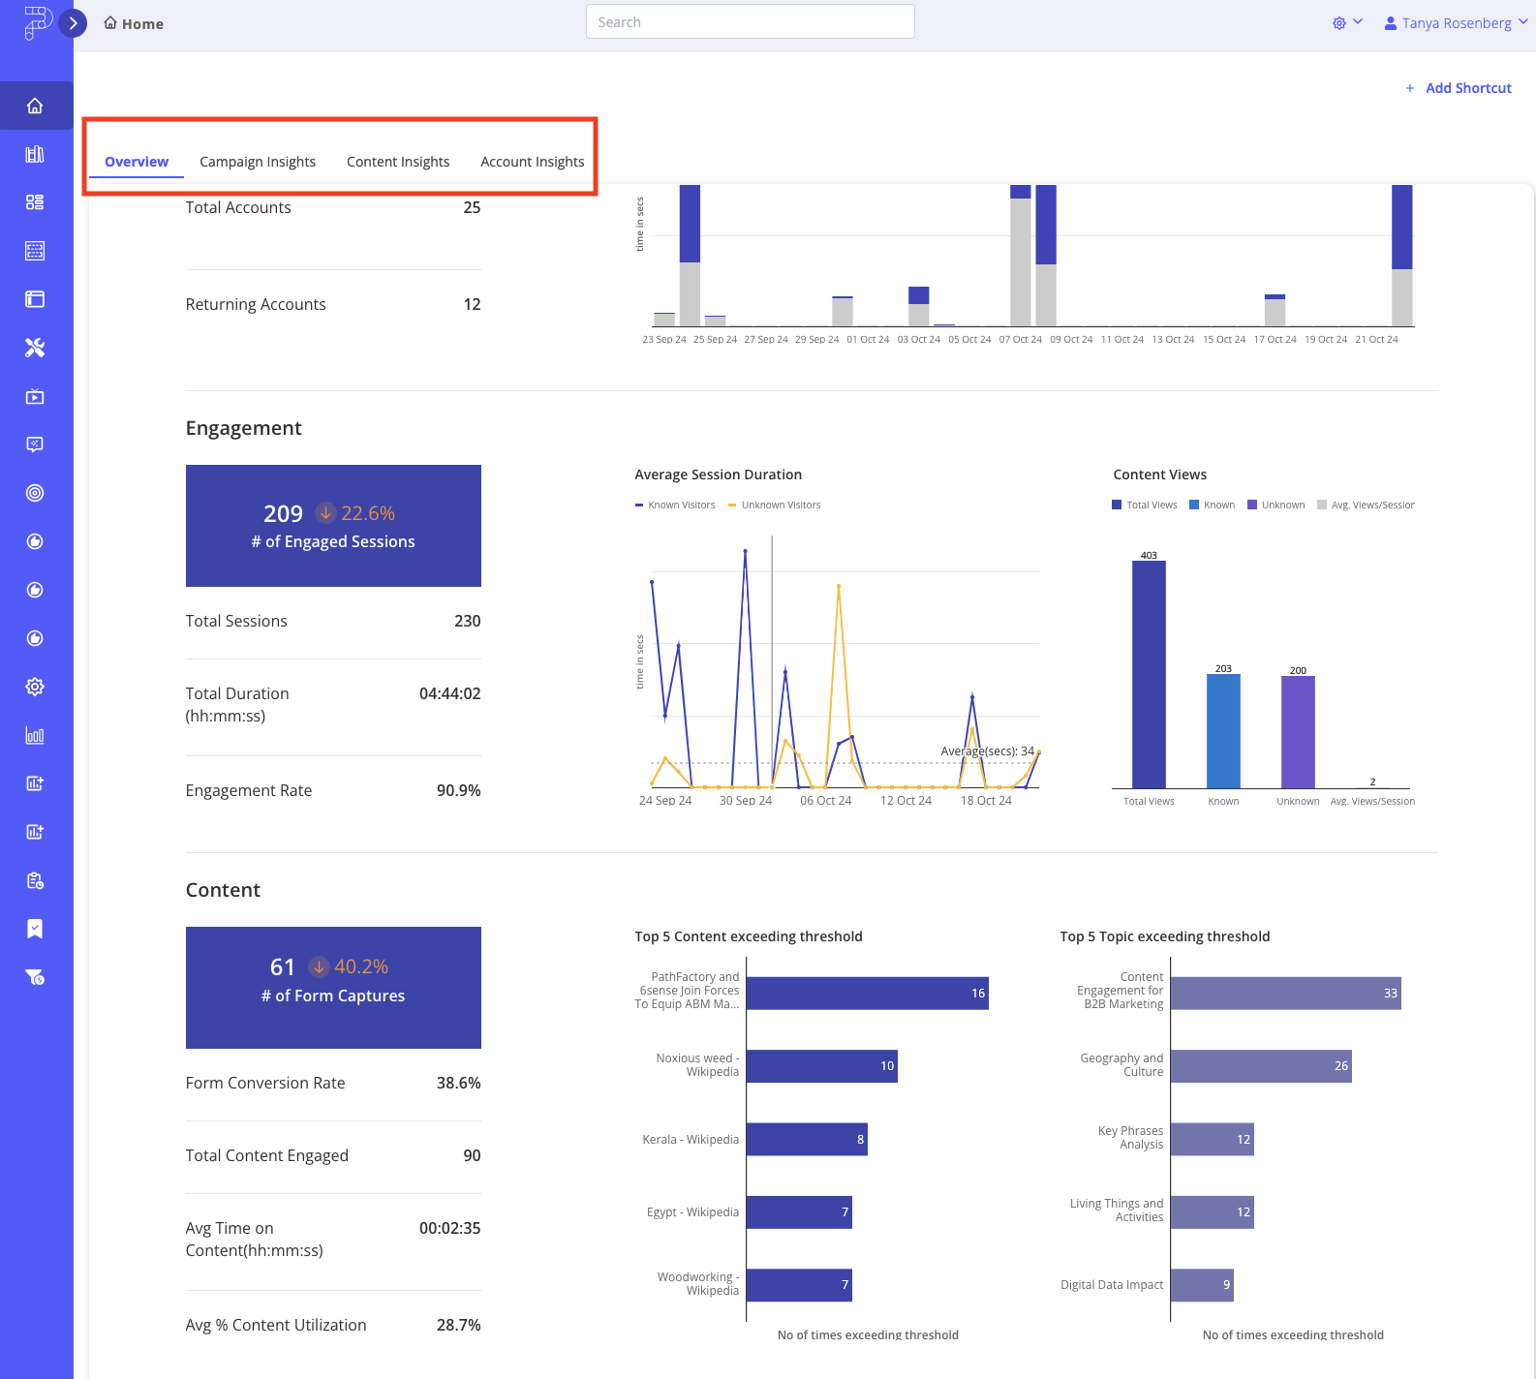Viewport: 1536px width, 1379px height.
Task: Click the Returning Accounts value 12
Action: [473, 304]
